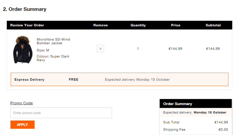The width and height of the screenshot is (240, 135).
Task: Click the Subtotal column header
Action: tap(213, 25)
